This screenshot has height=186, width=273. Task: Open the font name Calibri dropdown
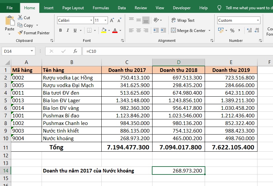click(91, 20)
